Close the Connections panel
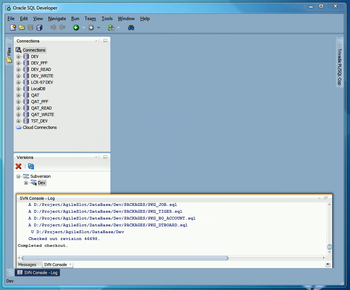This screenshot has height=290, width=350. (x=96, y=41)
